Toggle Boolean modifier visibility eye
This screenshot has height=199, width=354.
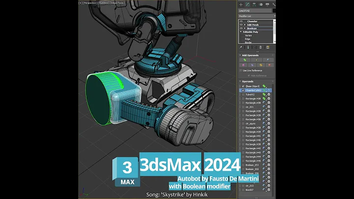click(x=241, y=28)
